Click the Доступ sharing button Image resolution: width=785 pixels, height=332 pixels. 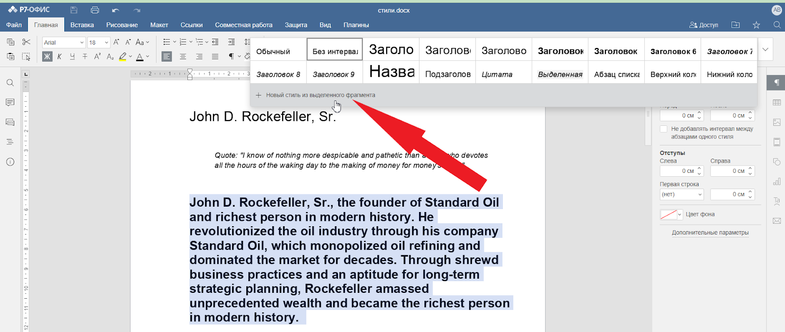(x=704, y=25)
